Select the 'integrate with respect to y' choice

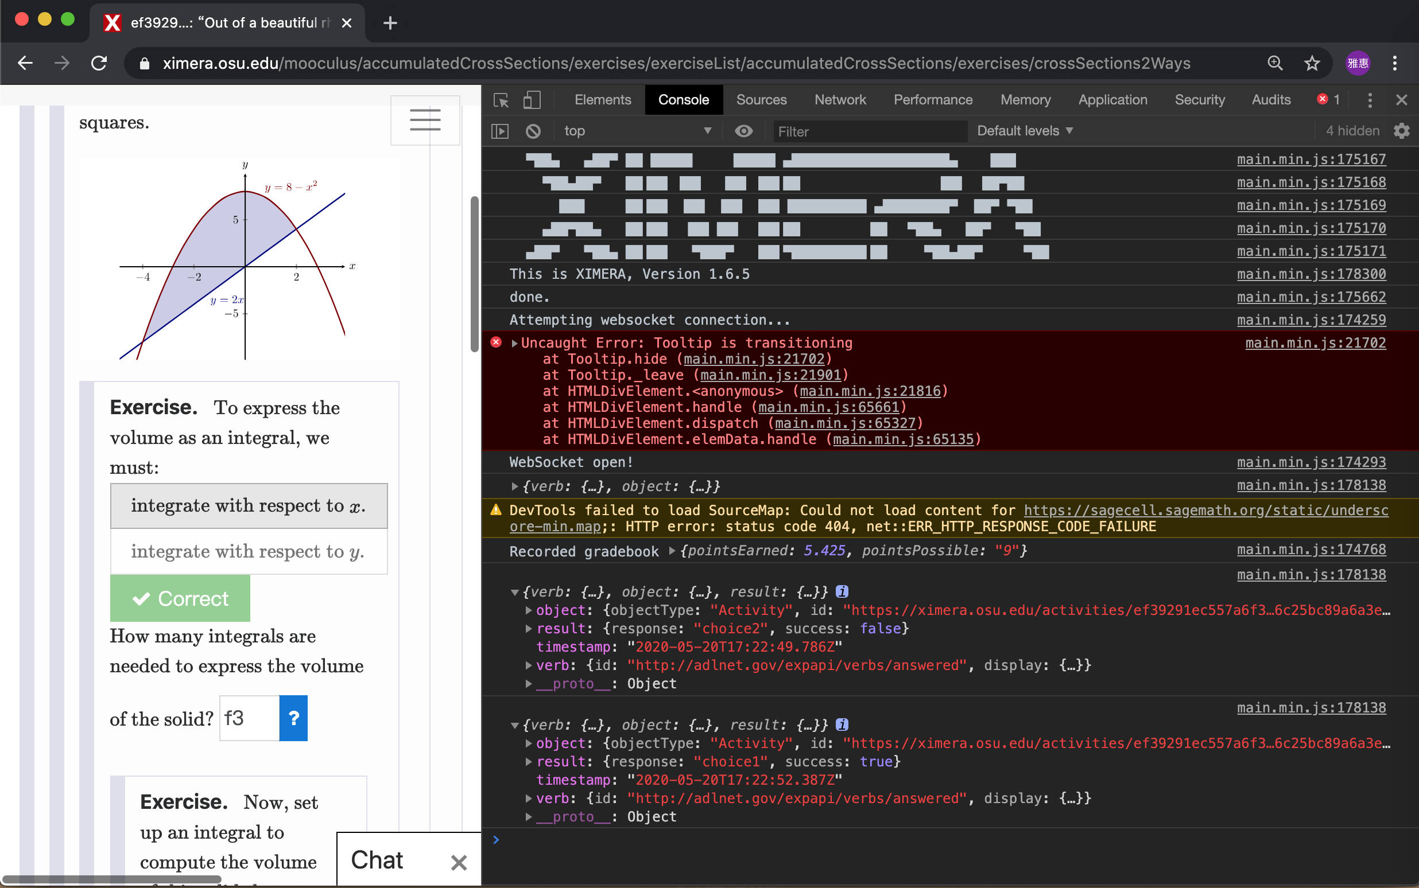[248, 551]
